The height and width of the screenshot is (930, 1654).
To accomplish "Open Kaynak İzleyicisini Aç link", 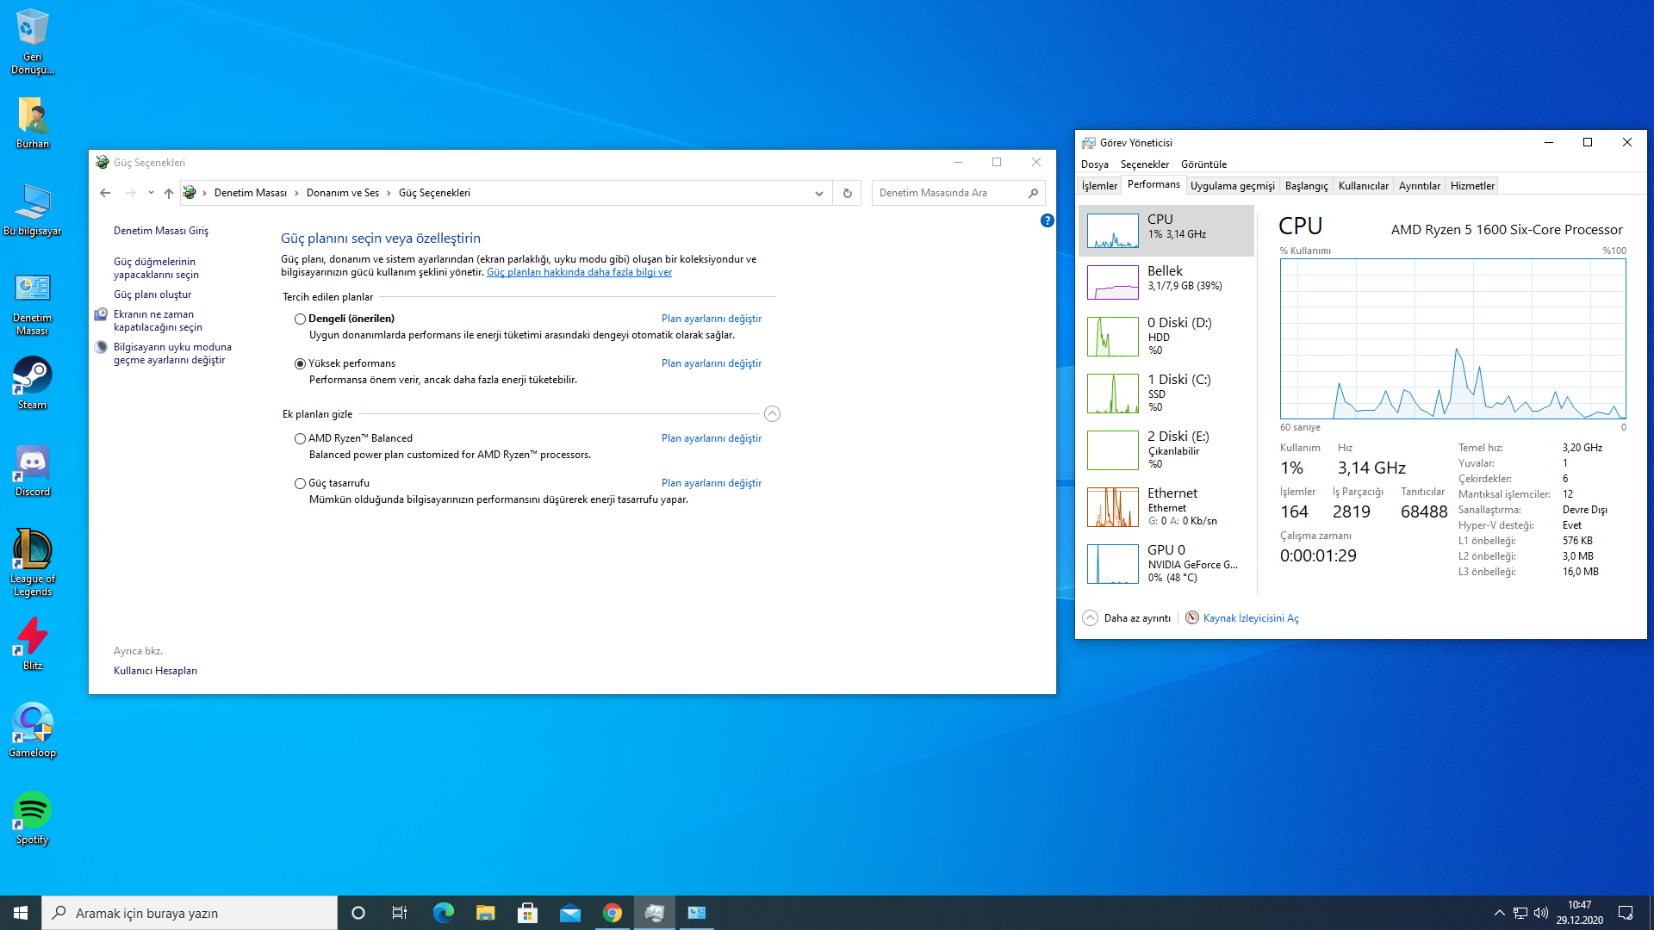I will 1250,618.
